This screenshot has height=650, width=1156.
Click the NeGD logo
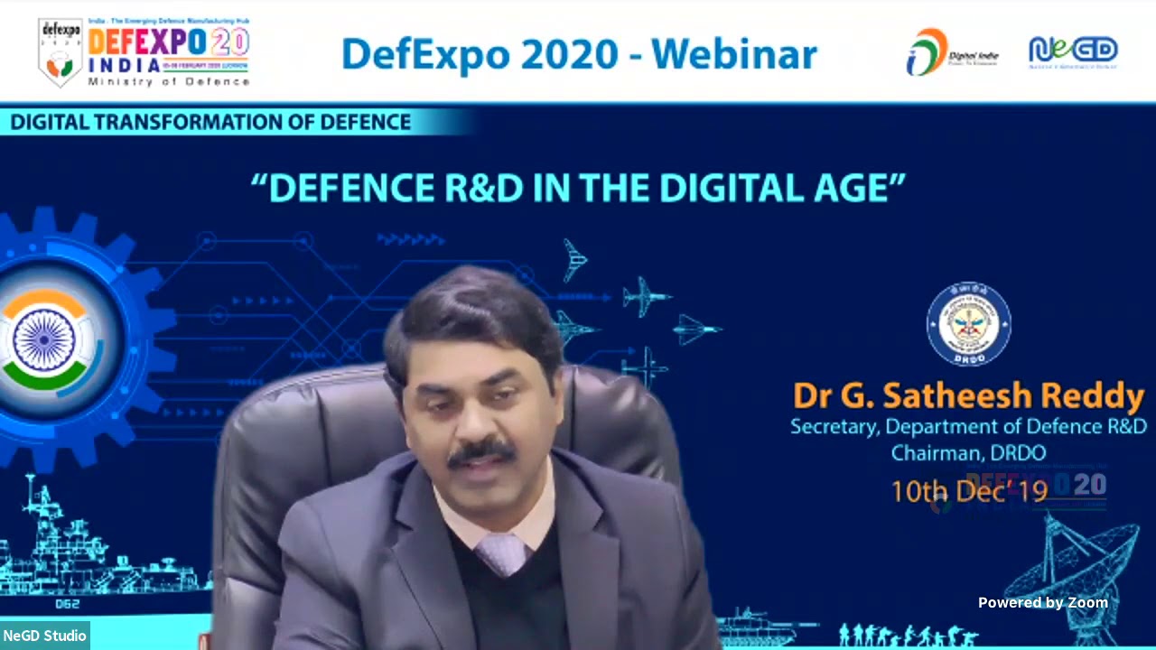(1073, 52)
